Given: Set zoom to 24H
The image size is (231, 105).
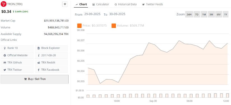Looking at the screenshot, I should pos(189,15).
